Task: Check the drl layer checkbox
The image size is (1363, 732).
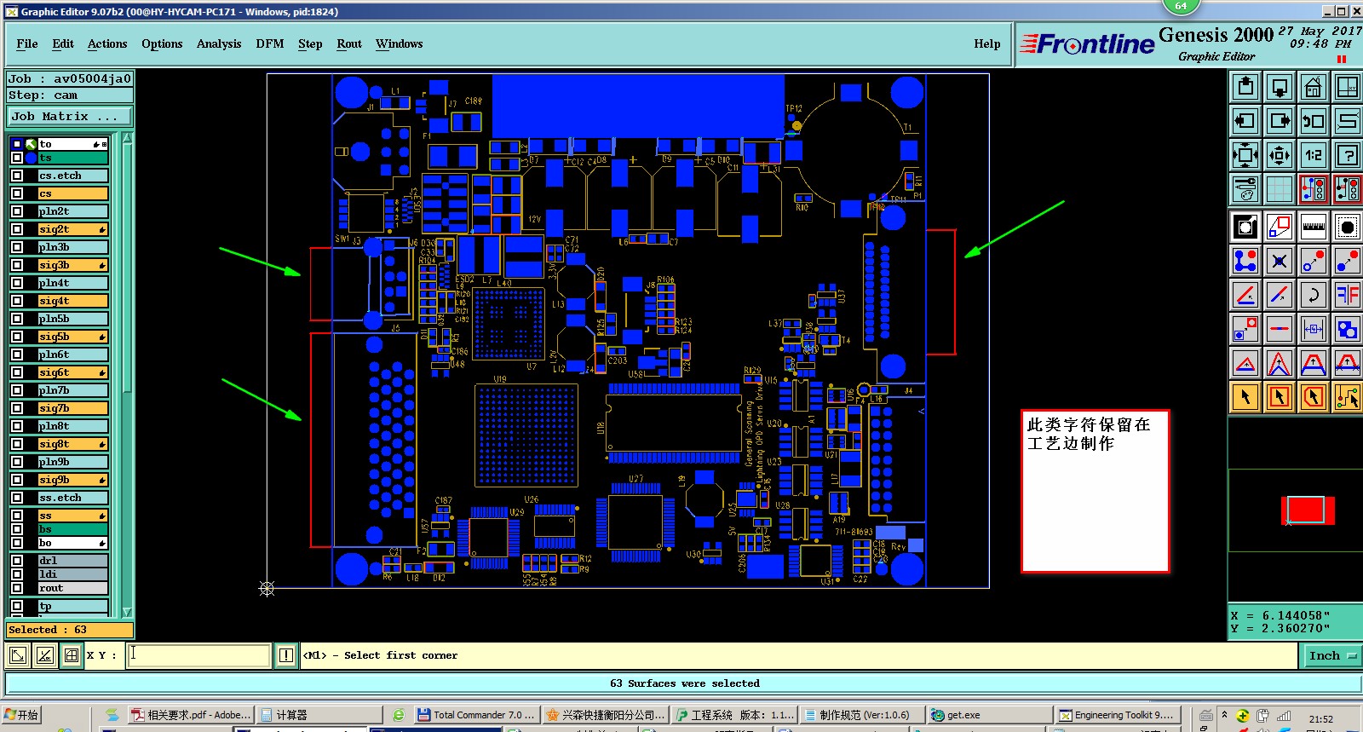Action: [x=17, y=561]
